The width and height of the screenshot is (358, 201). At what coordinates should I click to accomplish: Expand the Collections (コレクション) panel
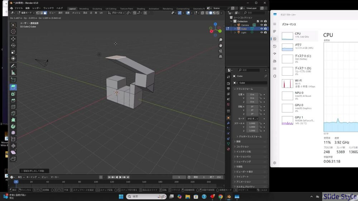[x=250, y=146]
